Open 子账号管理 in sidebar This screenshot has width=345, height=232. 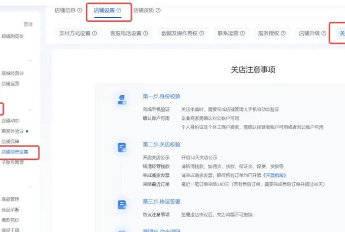point(12,162)
